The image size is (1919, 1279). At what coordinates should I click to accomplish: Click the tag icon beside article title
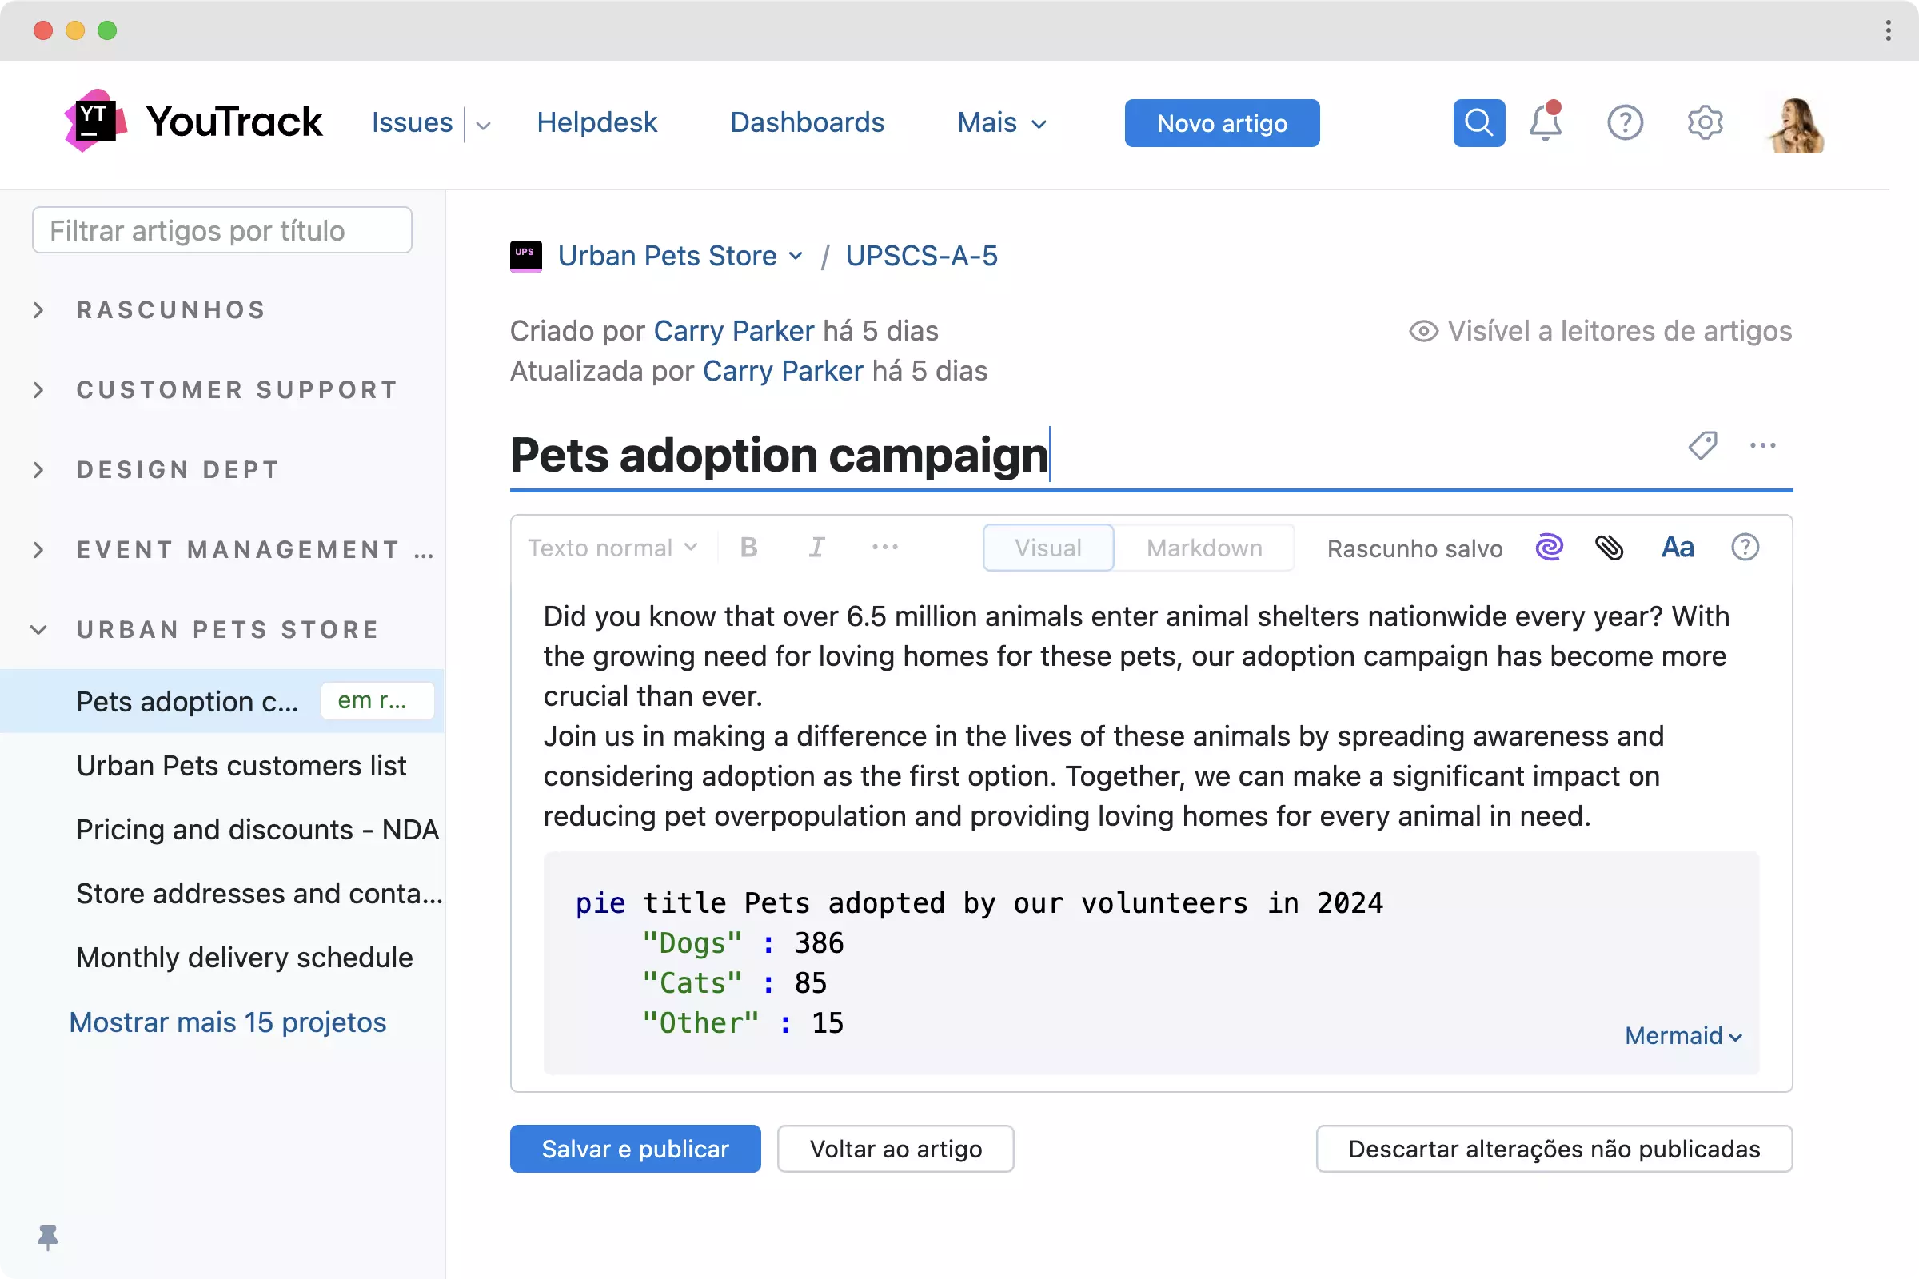1703,445
